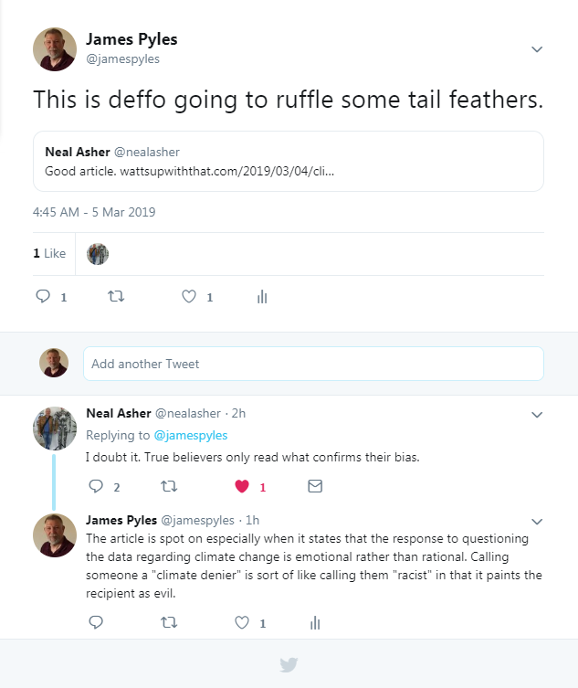Reply to Neal Asher's reply tweet
The height and width of the screenshot is (688, 578).
[x=95, y=487]
